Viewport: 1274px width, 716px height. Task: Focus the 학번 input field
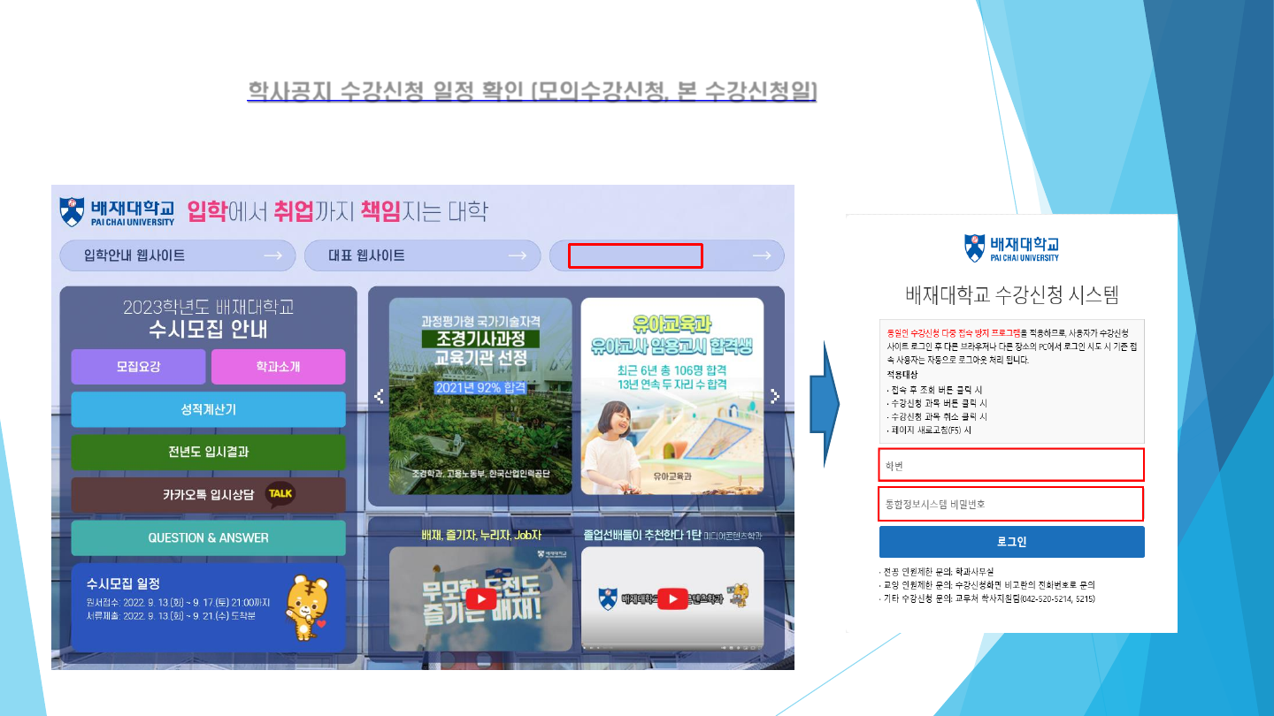tap(1011, 465)
